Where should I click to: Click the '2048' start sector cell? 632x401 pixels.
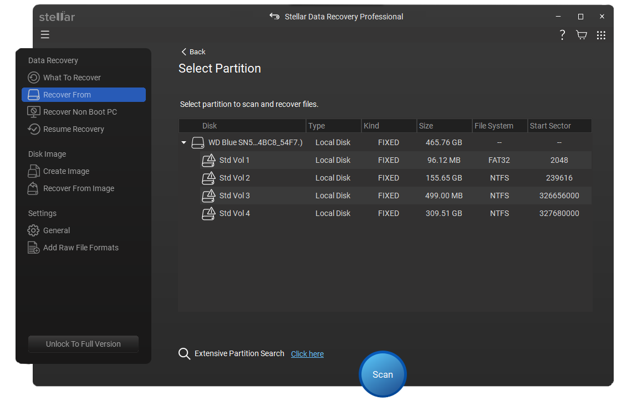tap(559, 160)
